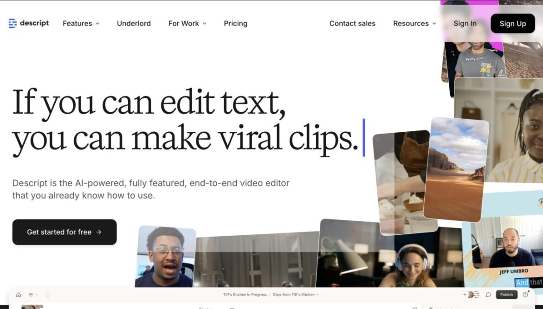Click the home icon in the editor bar
This screenshot has width=543, height=309.
click(19, 295)
